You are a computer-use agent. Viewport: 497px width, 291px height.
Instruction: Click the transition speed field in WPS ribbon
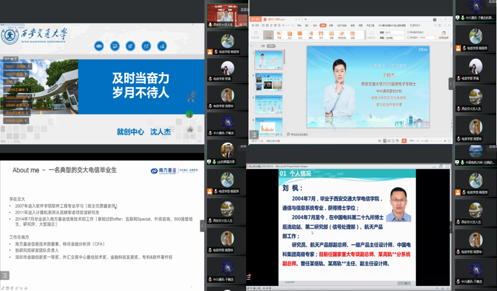[x=394, y=32]
